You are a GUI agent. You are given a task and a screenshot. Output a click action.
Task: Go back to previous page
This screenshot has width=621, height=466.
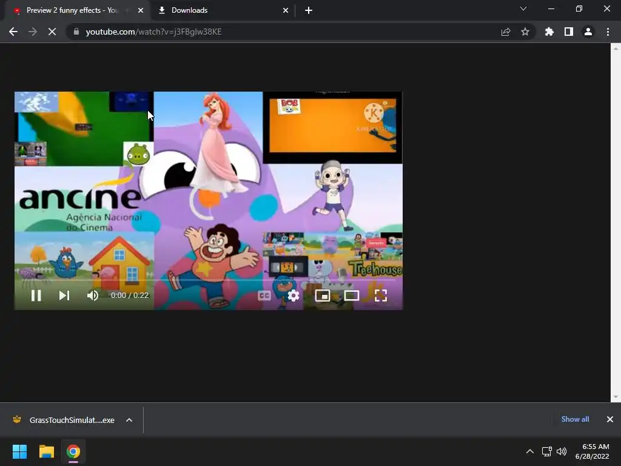[x=13, y=32]
